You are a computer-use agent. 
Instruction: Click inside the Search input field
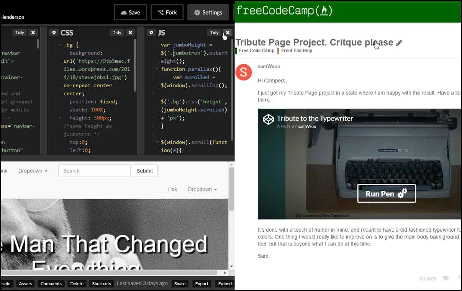point(94,171)
